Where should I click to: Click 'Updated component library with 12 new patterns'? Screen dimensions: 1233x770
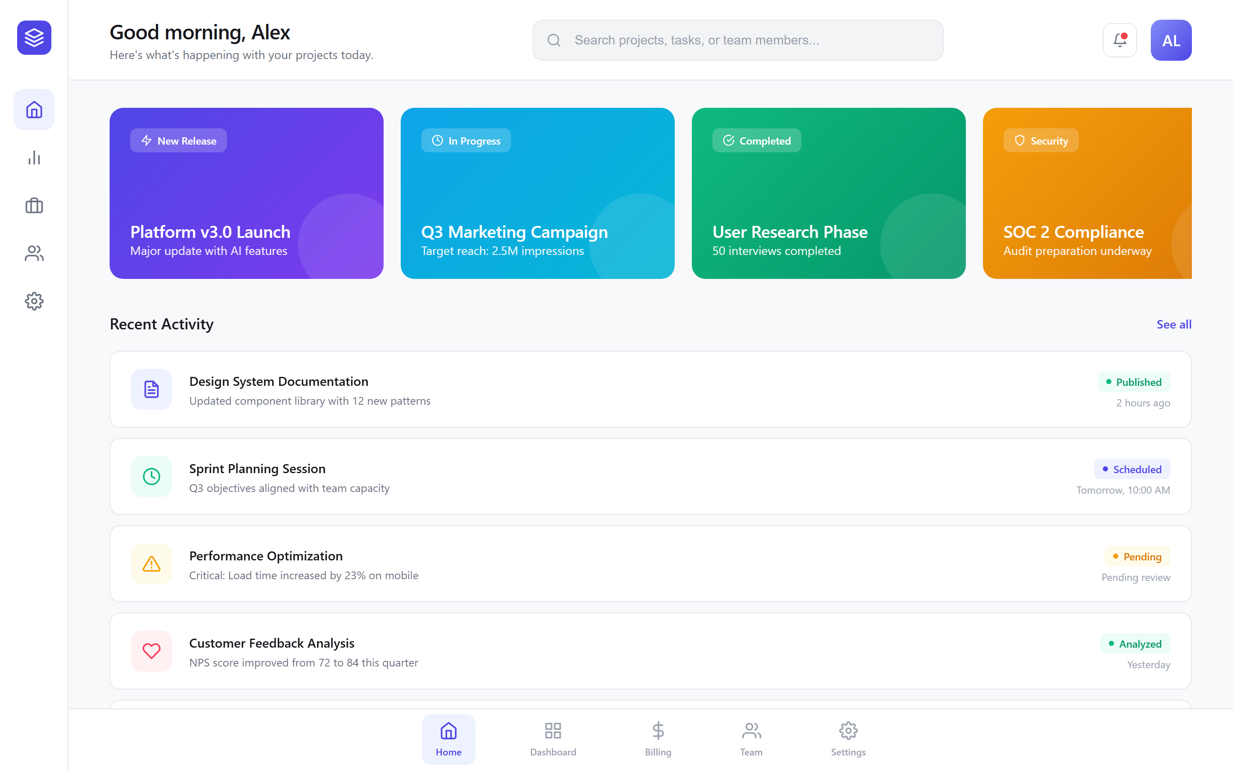pyautogui.click(x=310, y=401)
